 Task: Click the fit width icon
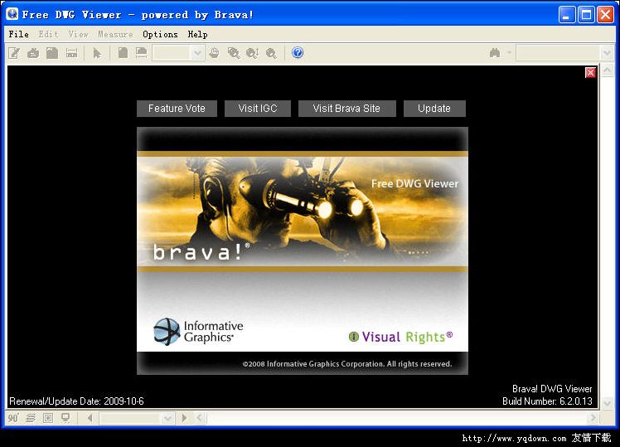[141, 53]
